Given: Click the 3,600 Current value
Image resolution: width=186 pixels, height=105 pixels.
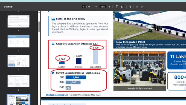Looking at the screenshot, I should 79,56.
